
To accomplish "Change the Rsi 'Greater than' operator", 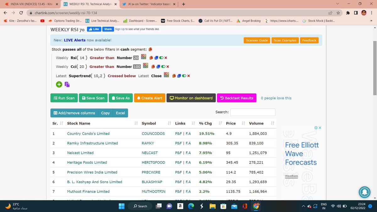I will 102,58.
